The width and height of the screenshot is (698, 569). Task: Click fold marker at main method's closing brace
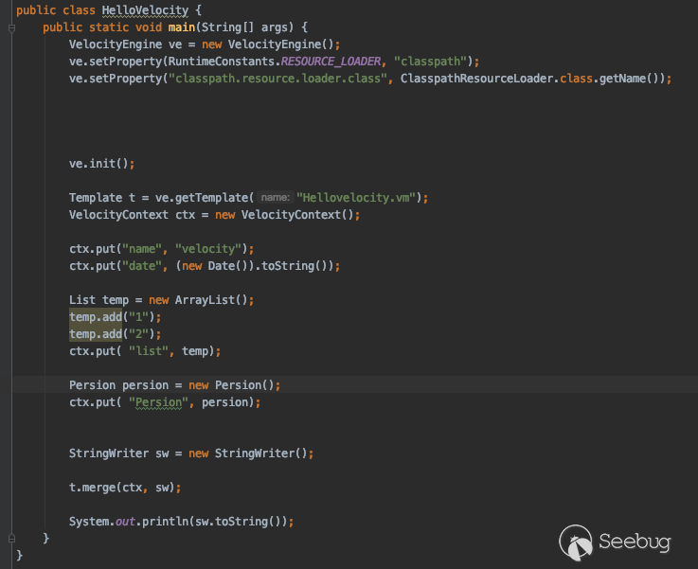coord(12,539)
